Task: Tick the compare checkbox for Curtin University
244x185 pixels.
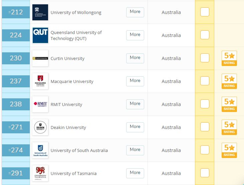Action: pyautogui.click(x=205, y=58)
